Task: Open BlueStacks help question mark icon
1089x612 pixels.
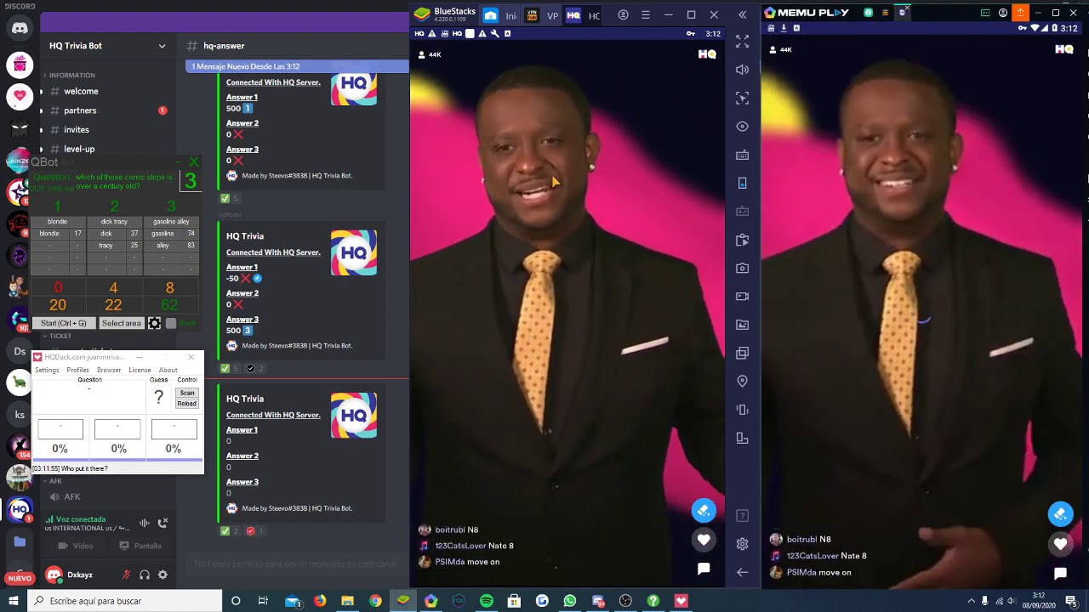Action: point(743,516)
